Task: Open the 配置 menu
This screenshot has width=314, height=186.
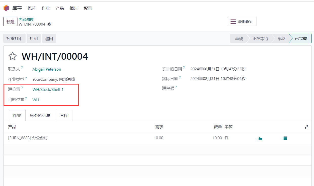Action: (x=88, y=8)
